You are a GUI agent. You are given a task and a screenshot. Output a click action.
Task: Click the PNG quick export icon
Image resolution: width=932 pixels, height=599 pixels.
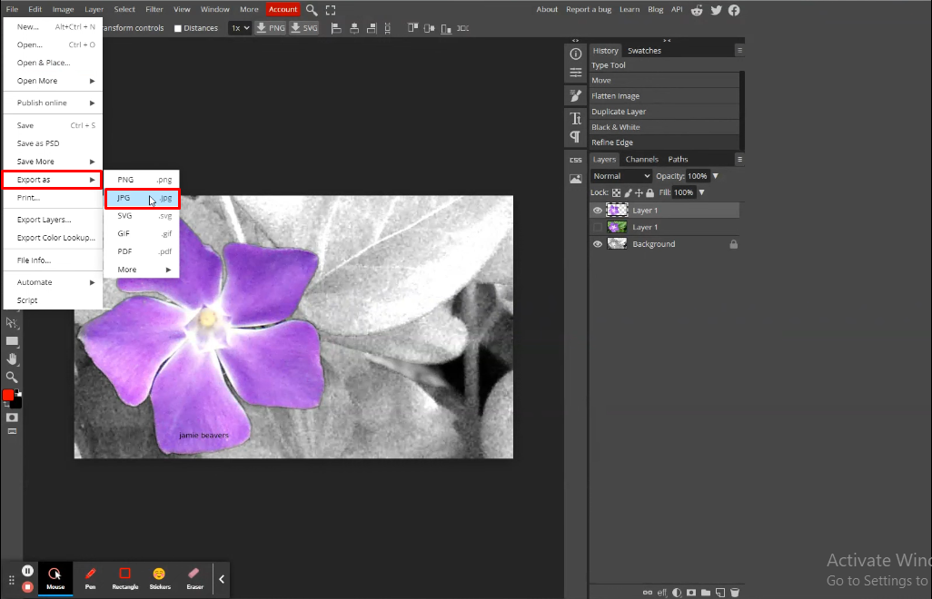click(x=269, y=28)
